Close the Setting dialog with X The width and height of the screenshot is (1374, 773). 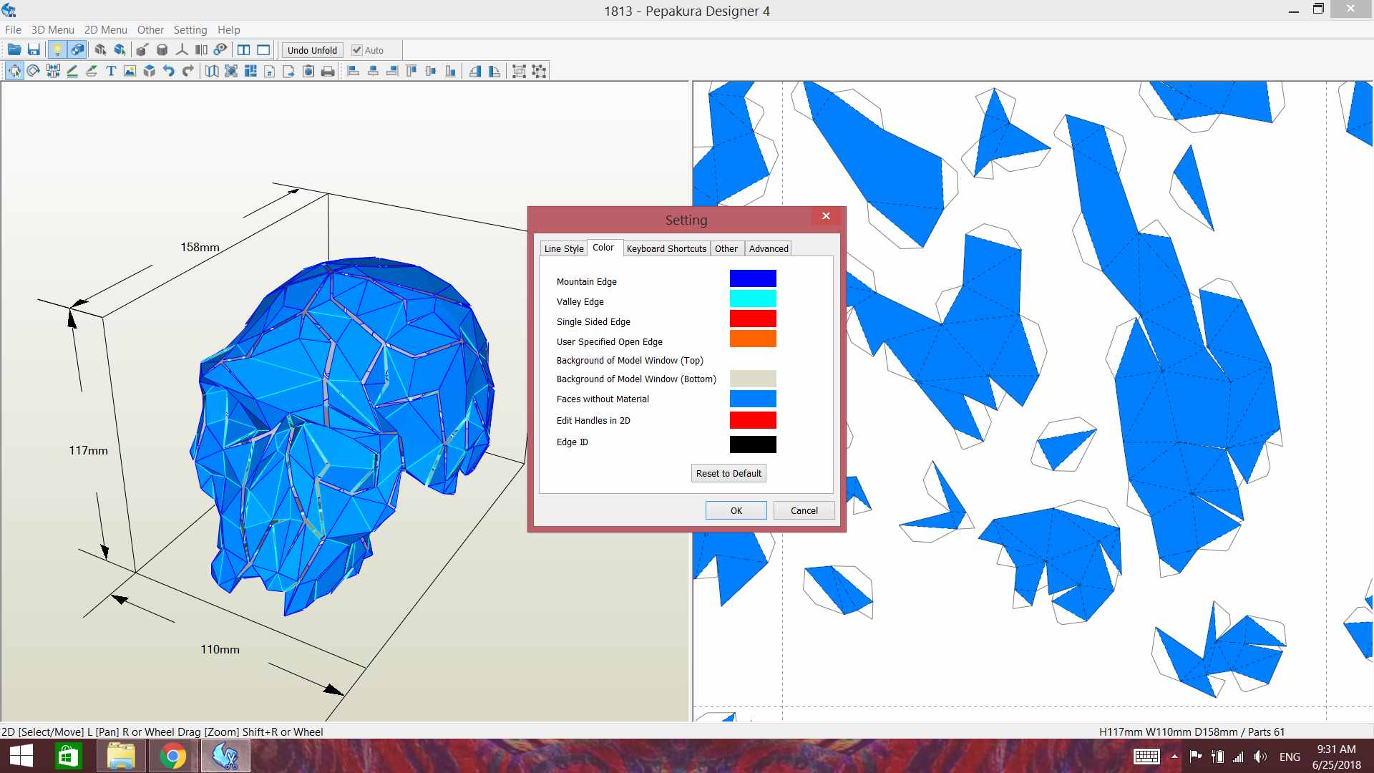(x=826, y=216)
